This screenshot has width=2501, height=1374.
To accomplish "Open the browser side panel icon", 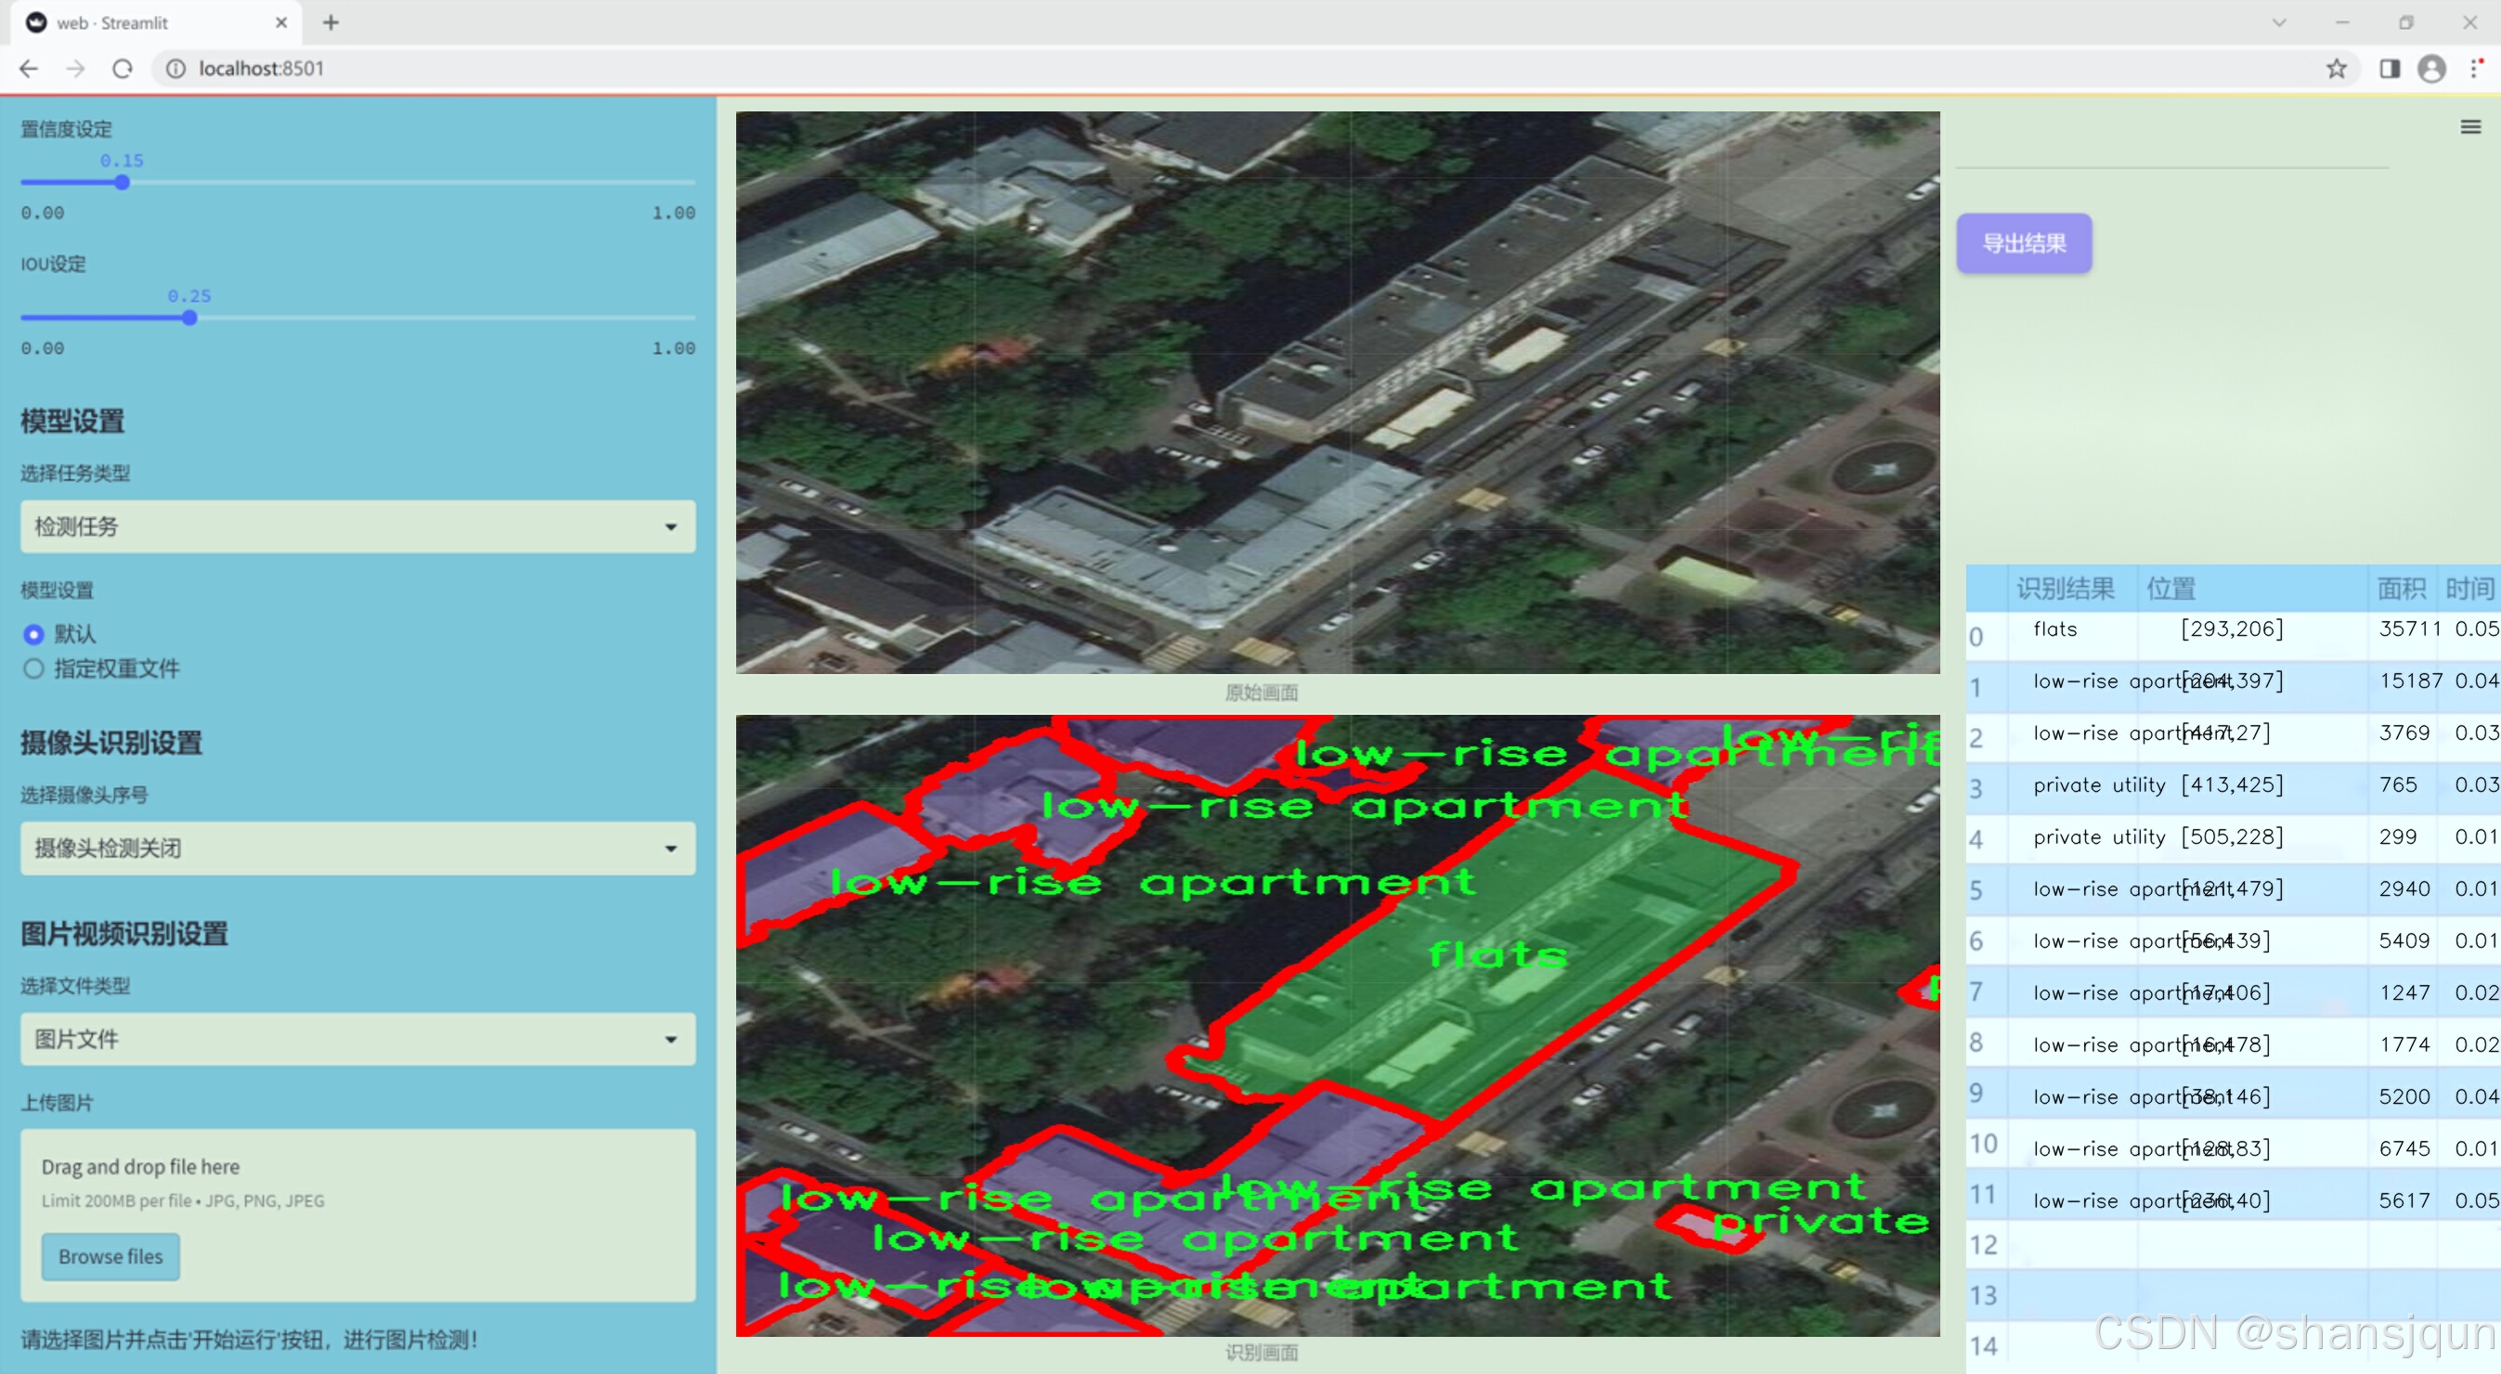I will [2390, 69].
